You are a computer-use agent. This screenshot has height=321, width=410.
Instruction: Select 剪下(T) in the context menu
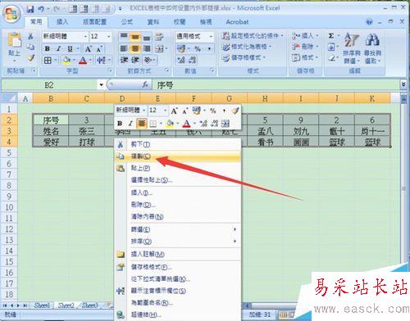coord(178,144)
